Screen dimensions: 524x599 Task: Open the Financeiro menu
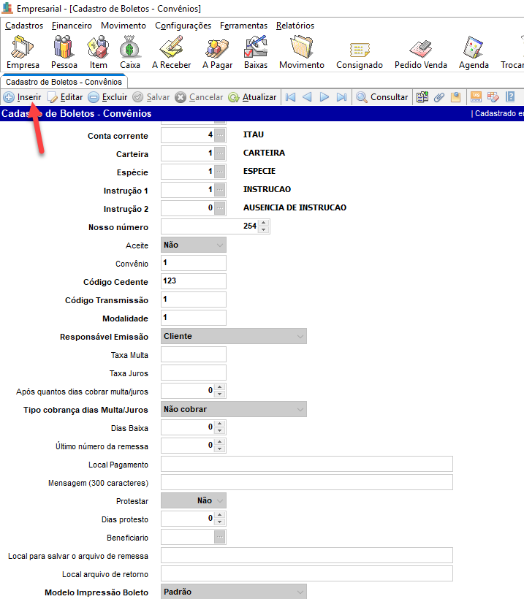tap(72, 26)
